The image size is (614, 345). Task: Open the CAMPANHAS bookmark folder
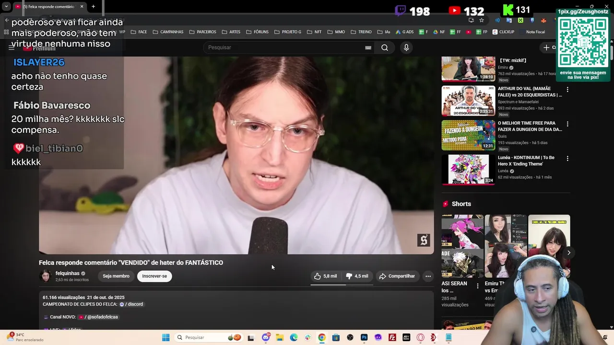(168, 32)
